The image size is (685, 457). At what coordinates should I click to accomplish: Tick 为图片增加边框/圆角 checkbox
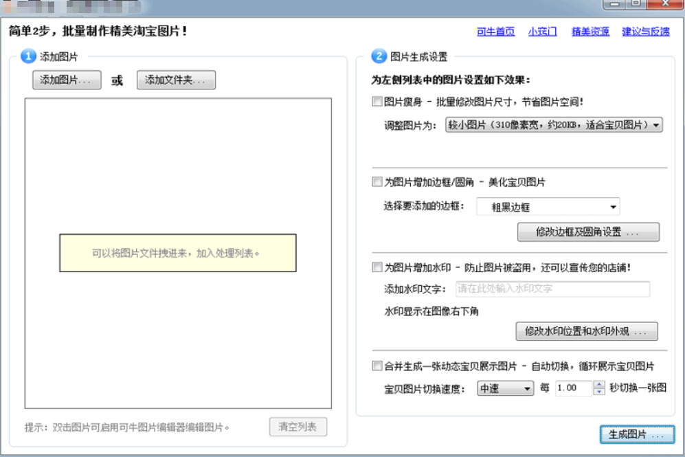[377, 181]
